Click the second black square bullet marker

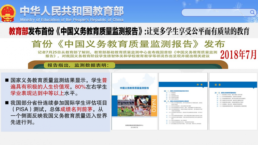pos(7,103)
